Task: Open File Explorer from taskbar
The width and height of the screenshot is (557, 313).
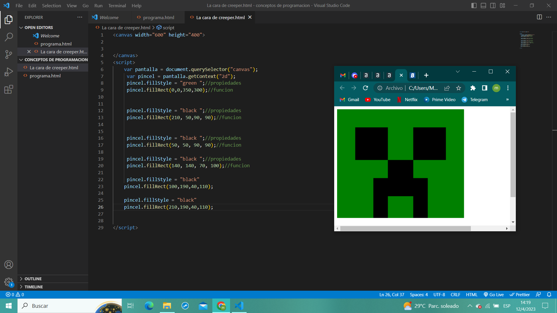Action: pyautogui.click(x=167, y=306)
